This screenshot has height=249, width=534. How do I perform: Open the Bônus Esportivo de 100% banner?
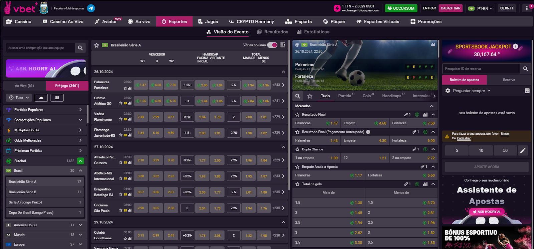click(x=487, y=237)
